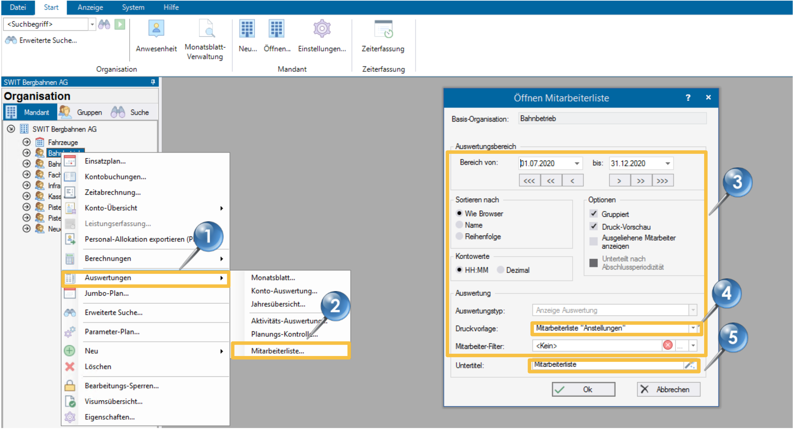This screenshot has height=429, width=793.
Task: Click the Monatsblatt-Verwaltung icon
Action: [206, 29]
